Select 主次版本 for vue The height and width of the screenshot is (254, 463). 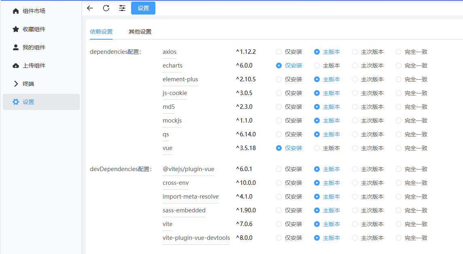coord(355,148)
